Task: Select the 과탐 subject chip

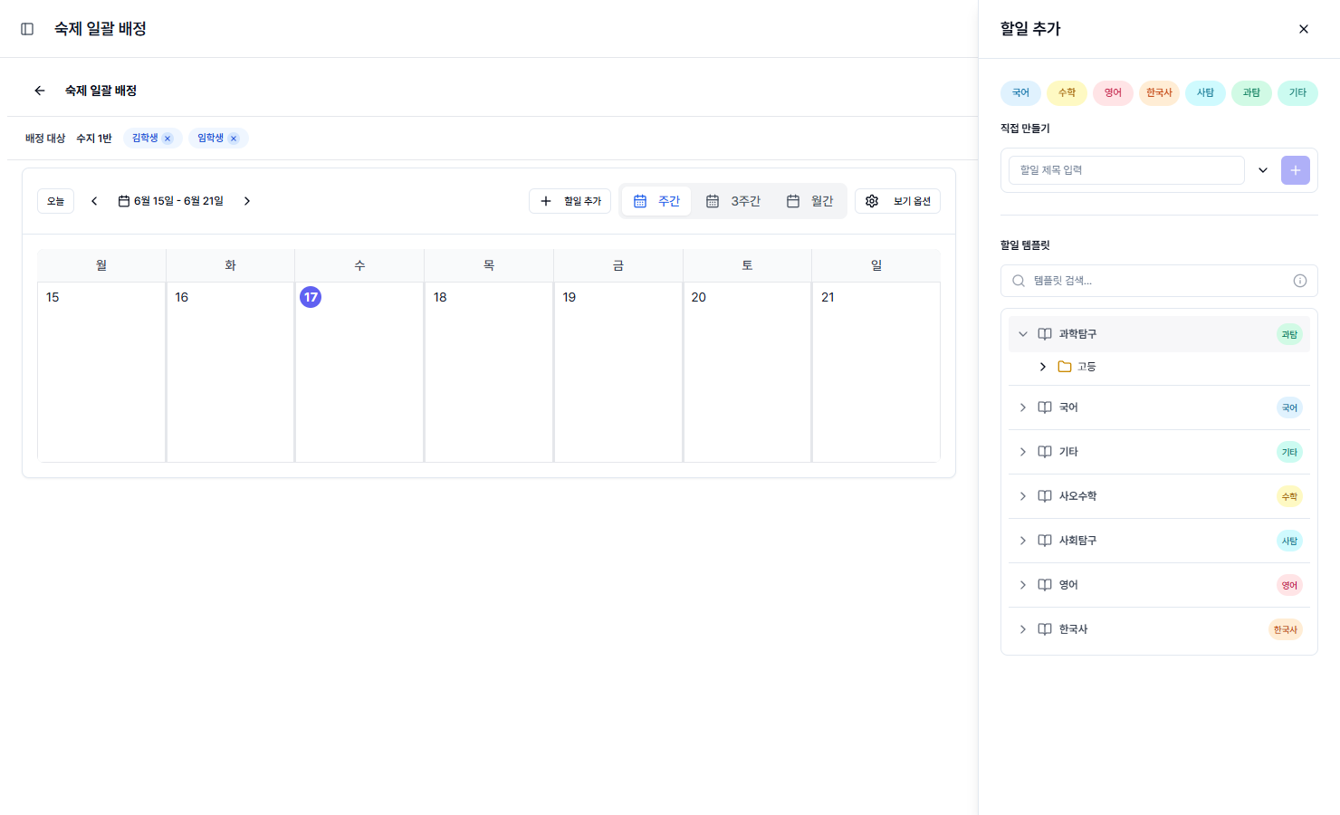Action: [1251, 93]
